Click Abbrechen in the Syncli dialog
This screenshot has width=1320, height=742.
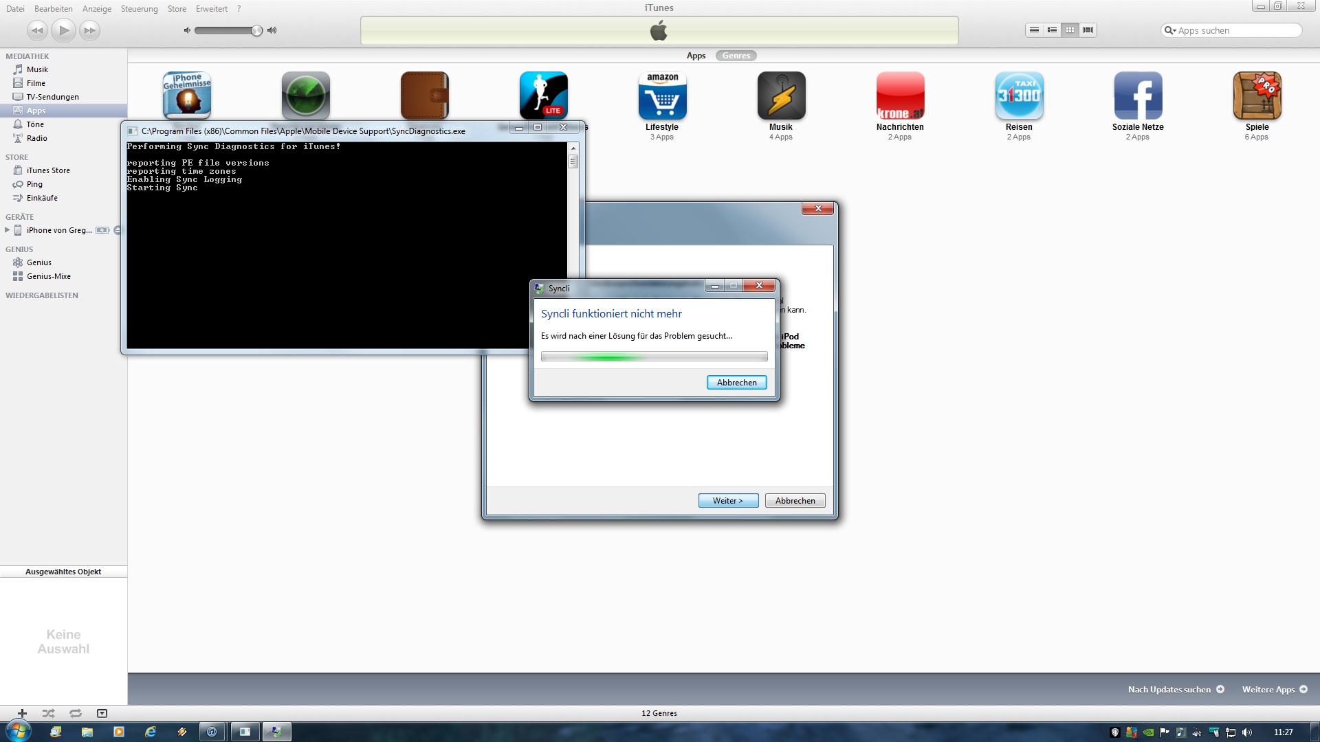pos(736,383)
